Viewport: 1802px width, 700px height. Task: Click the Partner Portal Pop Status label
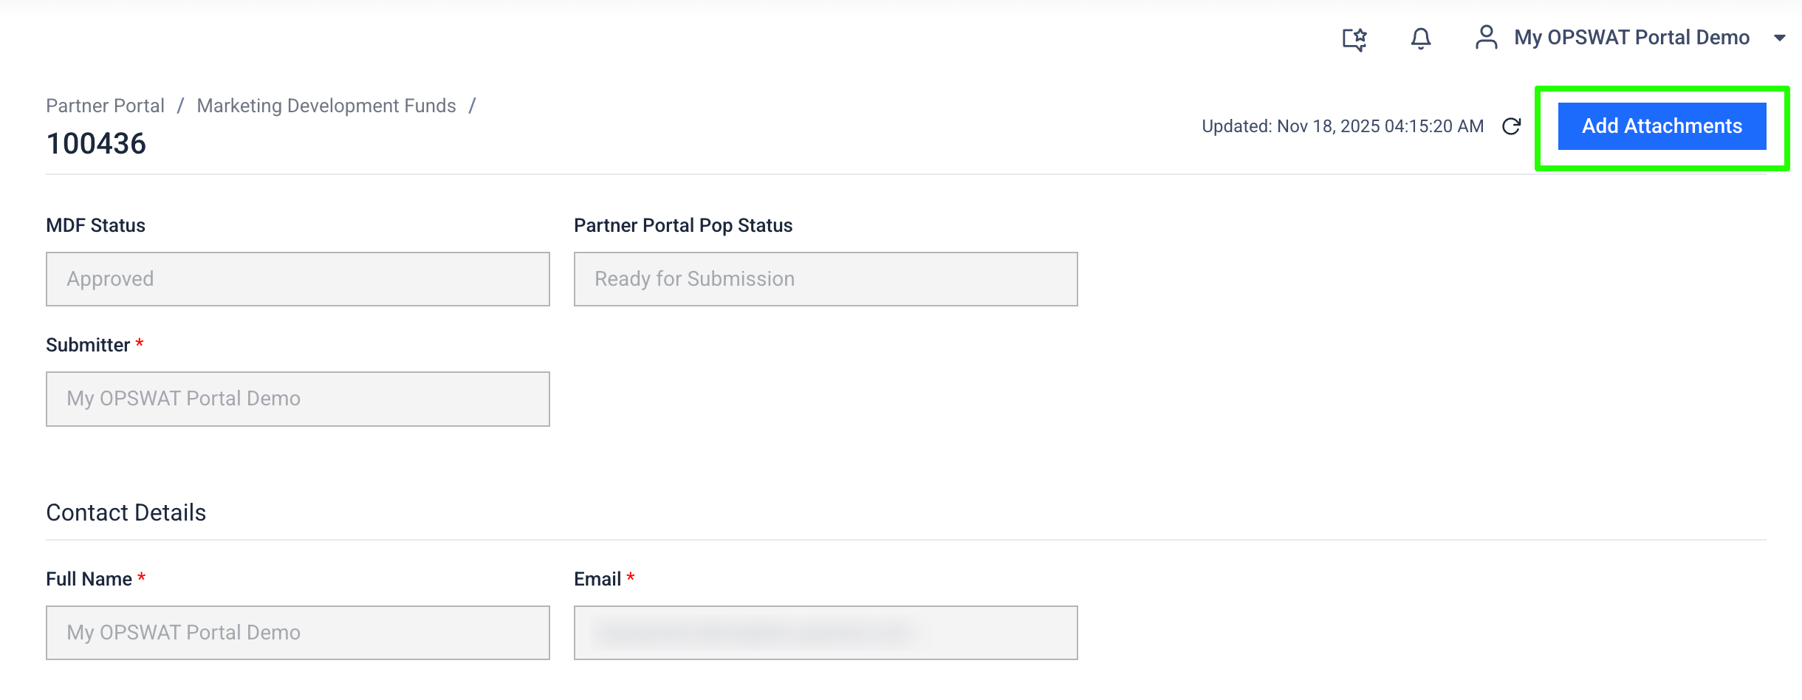click(682, 225)
